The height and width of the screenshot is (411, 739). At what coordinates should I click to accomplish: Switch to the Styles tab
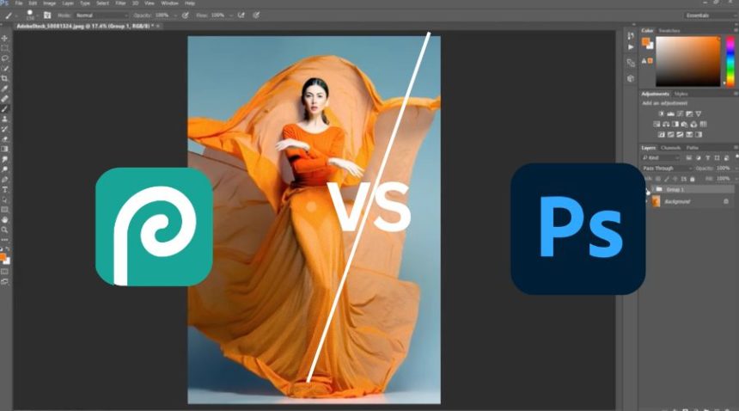coord(681,94)
